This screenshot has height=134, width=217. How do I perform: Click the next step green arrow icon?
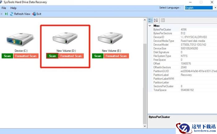point(6,14)
